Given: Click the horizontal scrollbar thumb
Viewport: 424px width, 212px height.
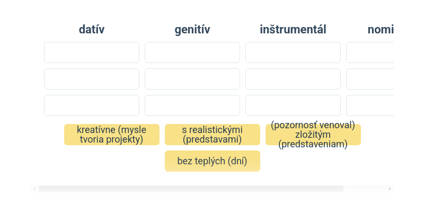Looking at the screenshot, I should (191, 189).
